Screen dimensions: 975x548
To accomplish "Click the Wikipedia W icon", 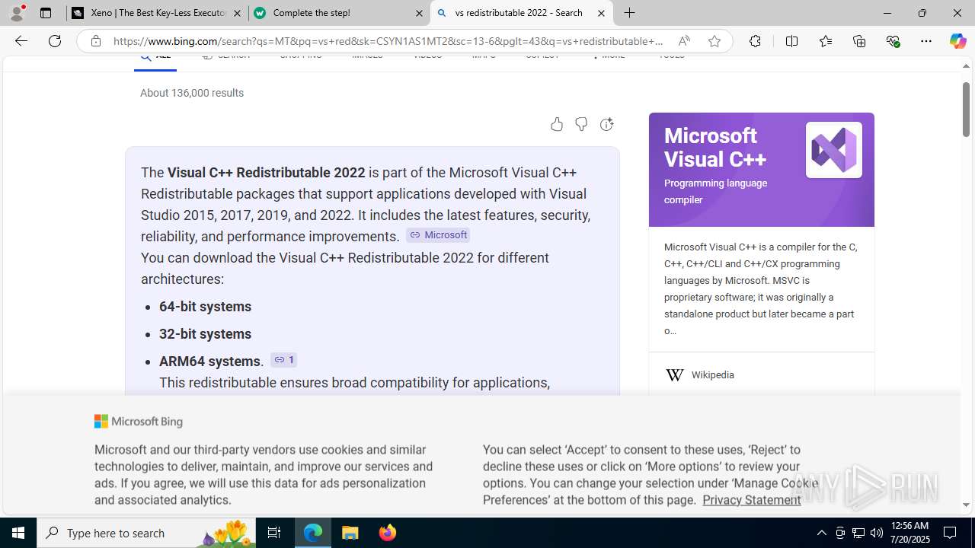I will (674, 374).
